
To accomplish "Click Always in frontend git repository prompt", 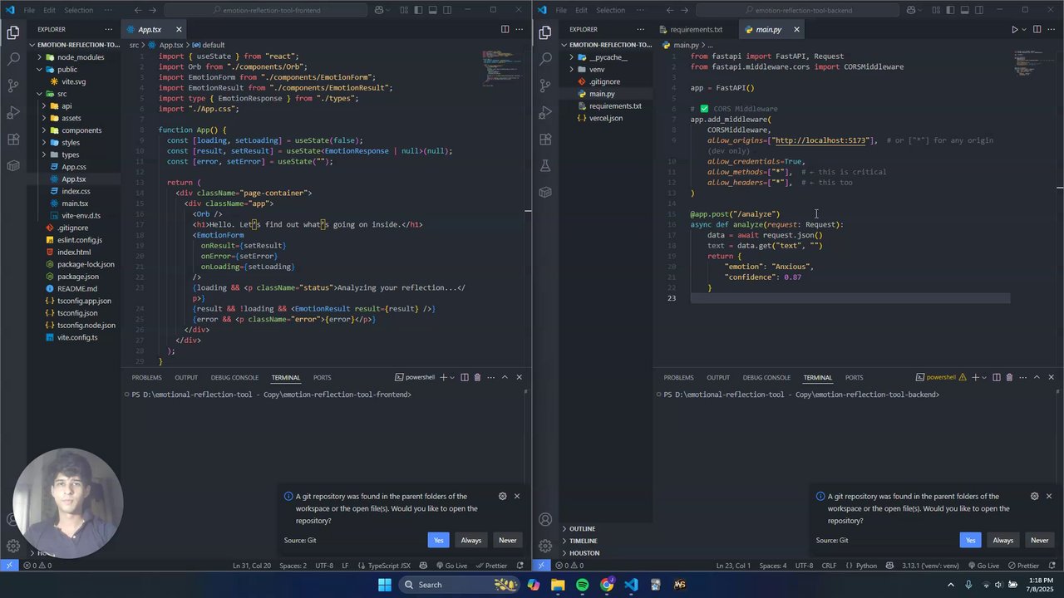I will coord(471,540).
